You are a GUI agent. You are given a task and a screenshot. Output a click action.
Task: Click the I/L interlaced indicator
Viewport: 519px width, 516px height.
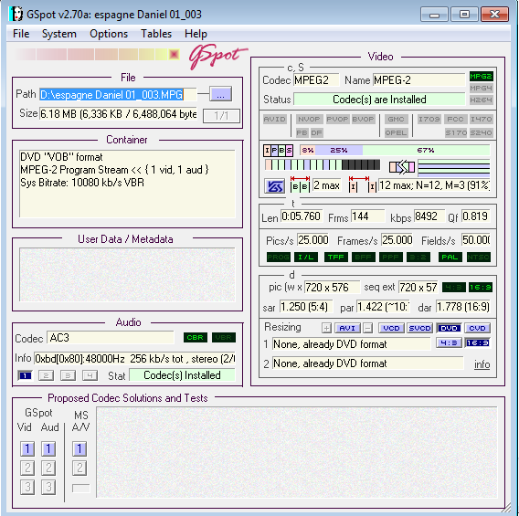(306, 257)
